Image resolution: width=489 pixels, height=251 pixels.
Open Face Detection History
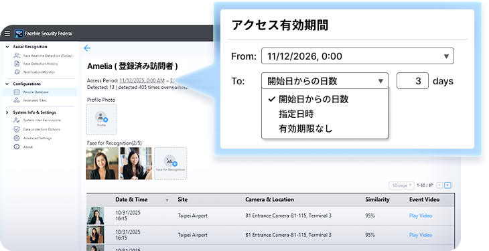point(41,64)
